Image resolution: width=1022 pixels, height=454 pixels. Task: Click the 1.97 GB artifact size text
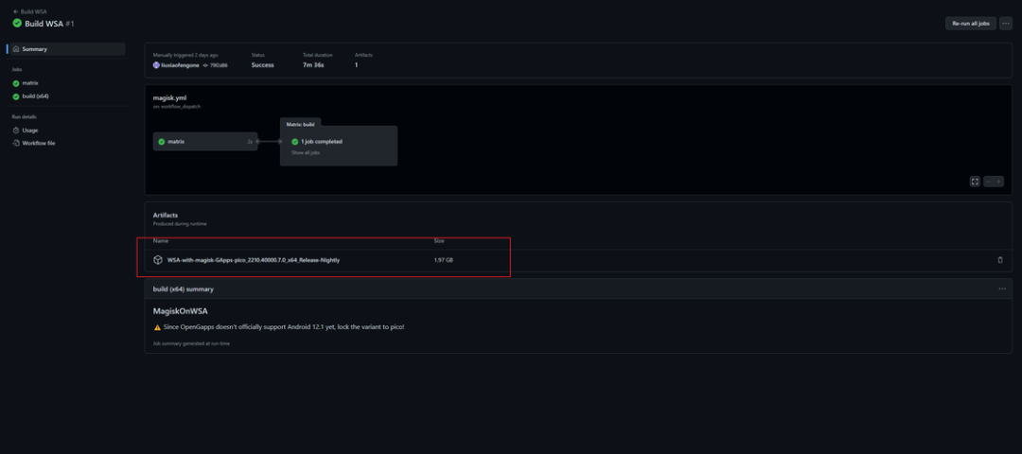443,260
